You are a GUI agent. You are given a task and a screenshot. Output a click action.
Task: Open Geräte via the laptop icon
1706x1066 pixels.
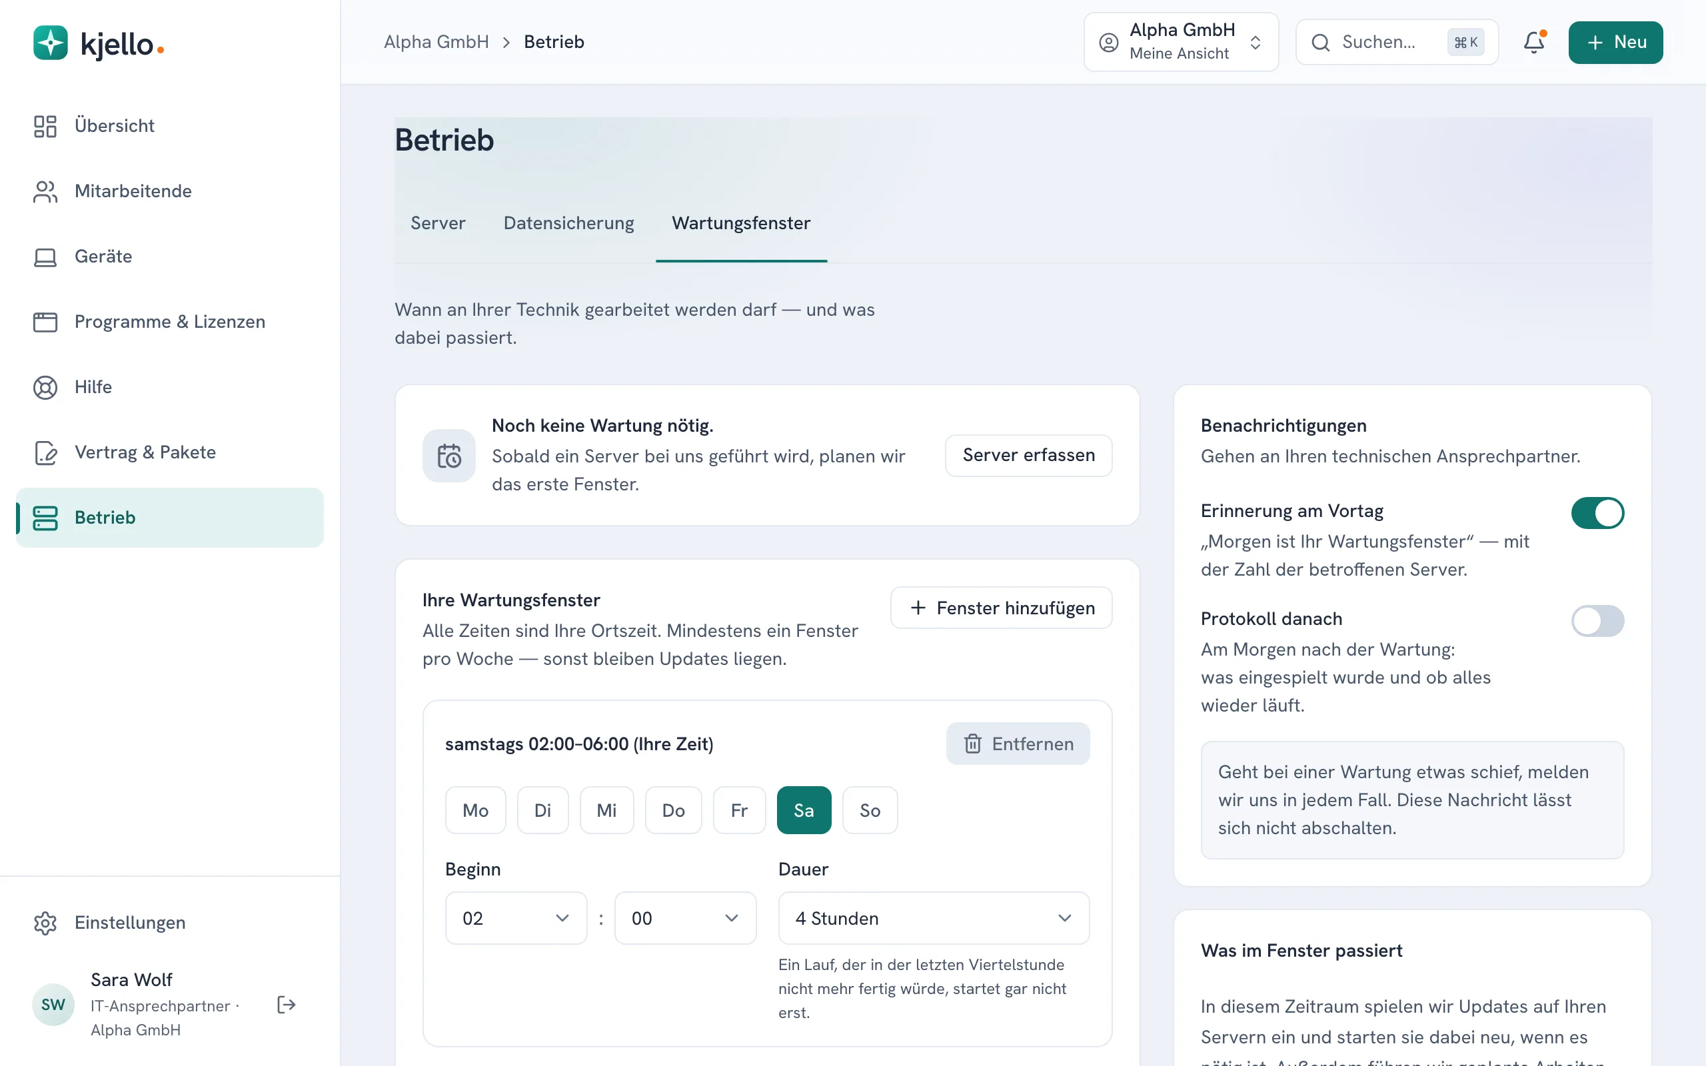tap(45, 257)
